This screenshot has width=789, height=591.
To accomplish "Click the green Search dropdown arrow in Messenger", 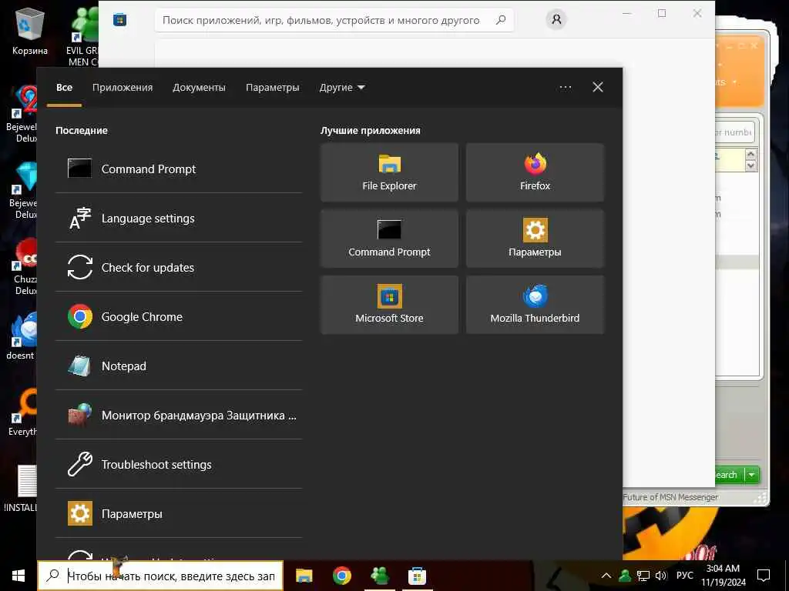I will tap(752, 474).
